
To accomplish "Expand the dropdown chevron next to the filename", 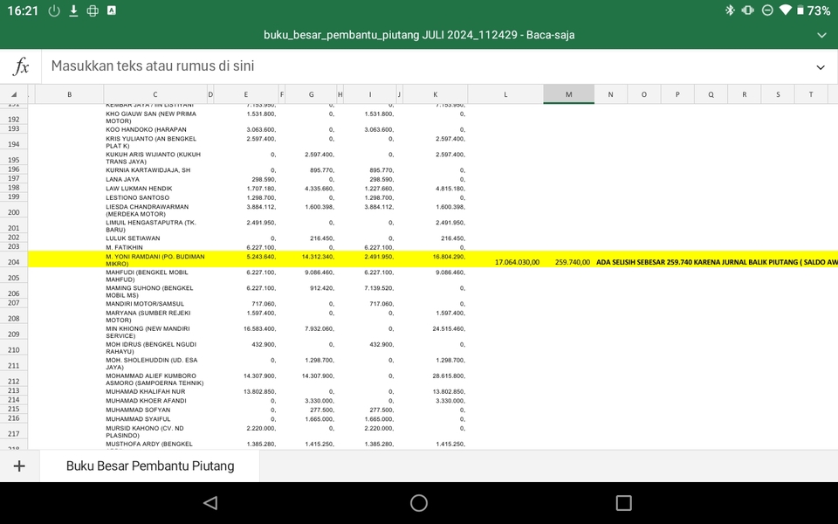I will point(820,35).
